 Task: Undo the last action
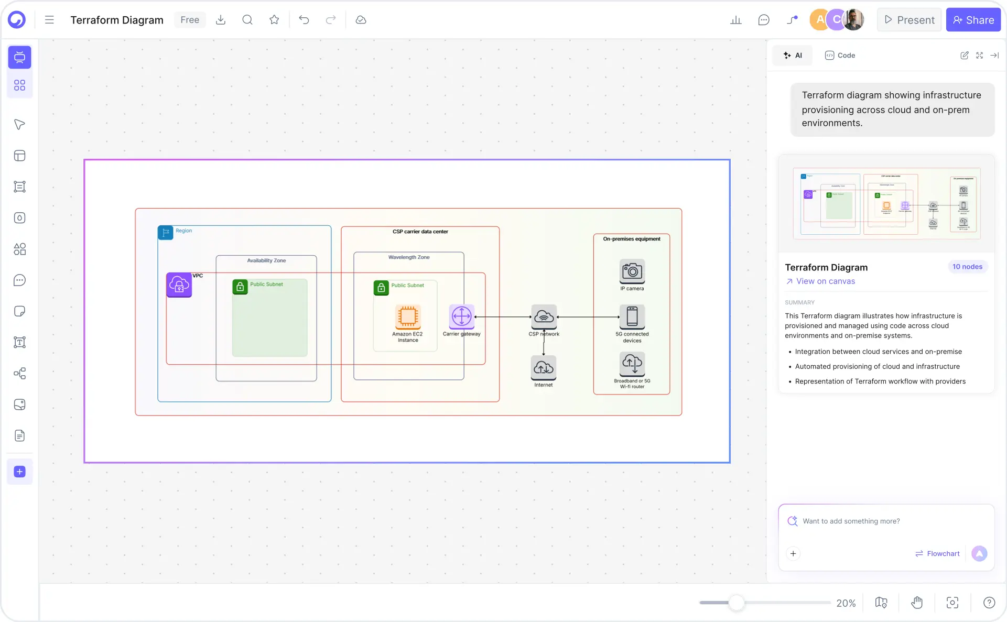pos(304,20)
